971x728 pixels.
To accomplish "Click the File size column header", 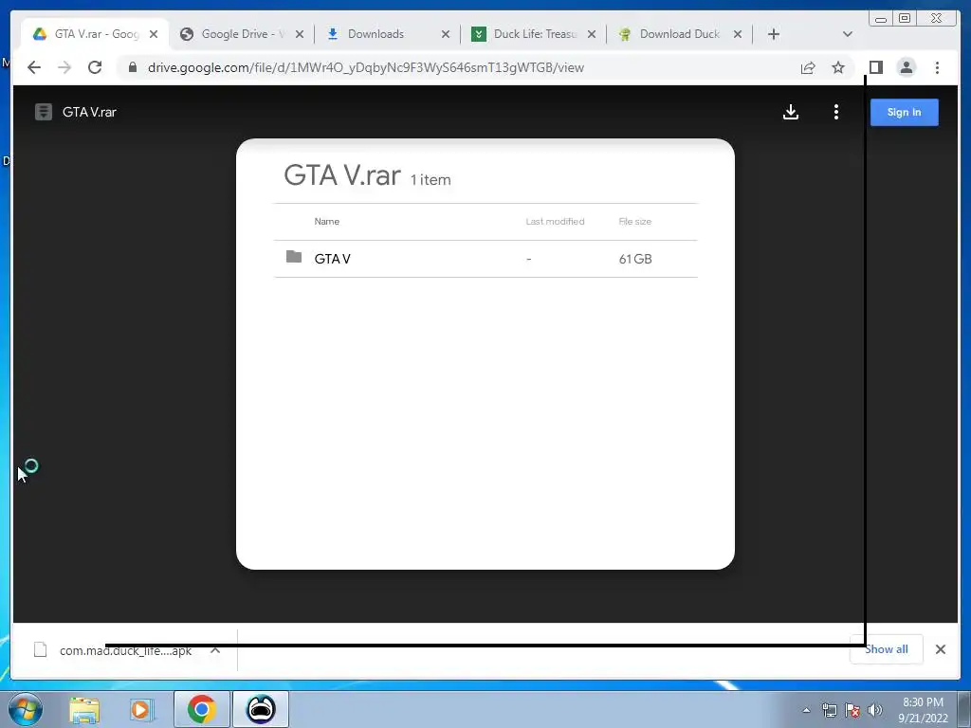I will (634, 222).
